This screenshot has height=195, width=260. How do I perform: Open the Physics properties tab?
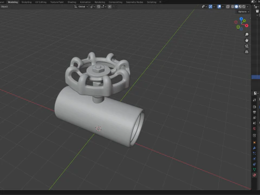click(x=255, y=159)
